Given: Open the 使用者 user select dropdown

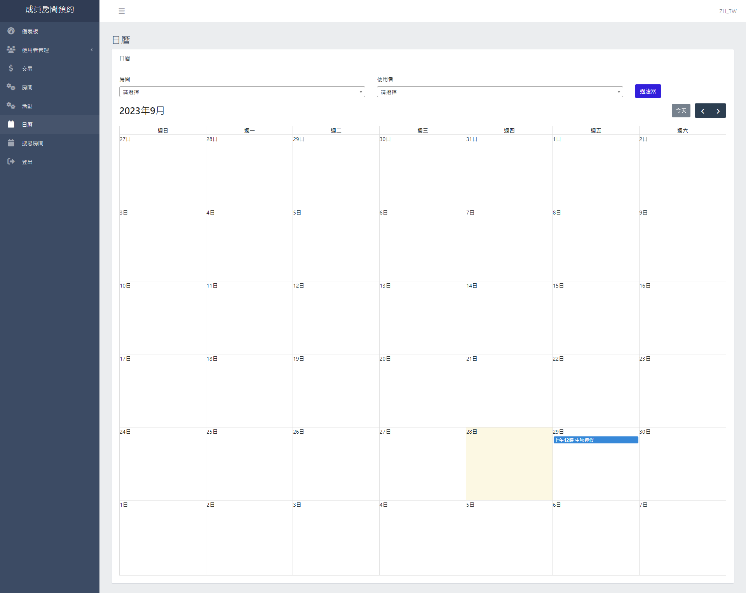Looking at the screenshot, I should tap(500, 92).
